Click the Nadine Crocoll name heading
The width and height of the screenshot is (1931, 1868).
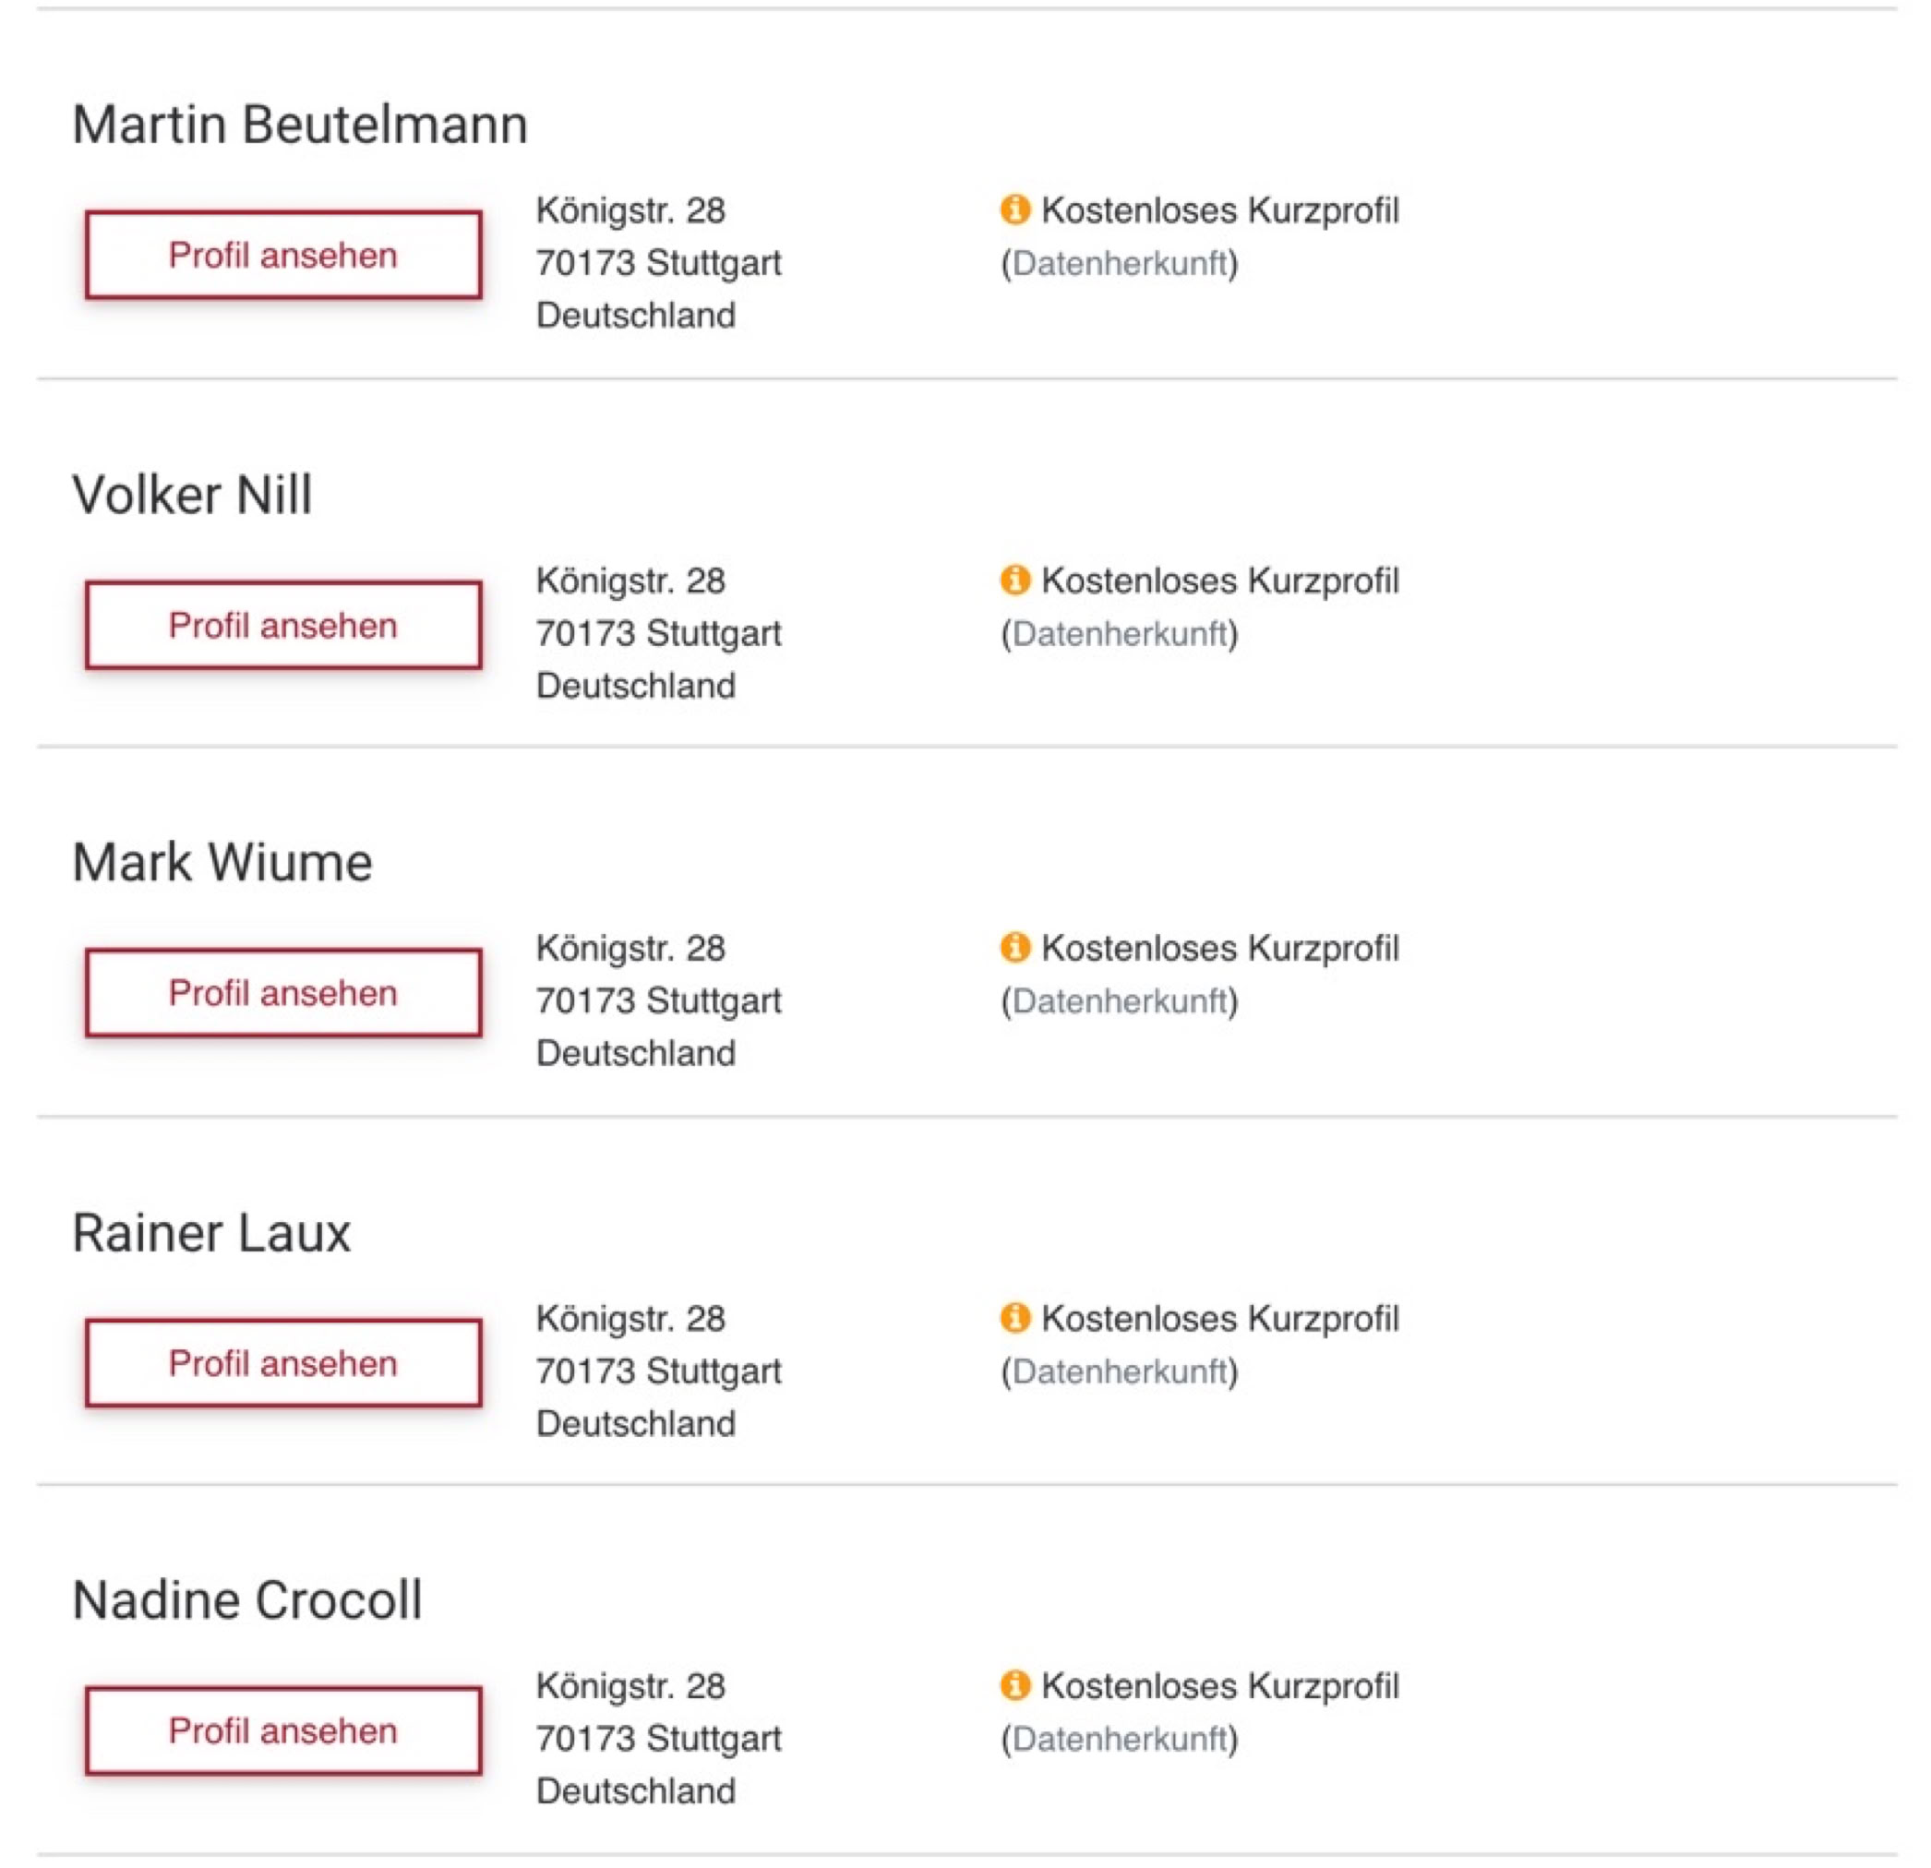(247, 1600)
